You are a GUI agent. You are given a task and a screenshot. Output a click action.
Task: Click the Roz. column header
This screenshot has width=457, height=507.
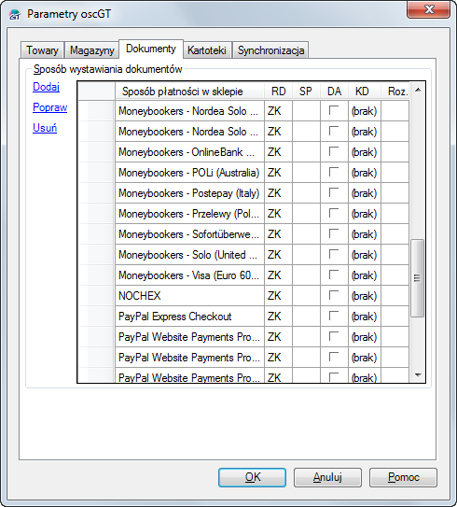(x=395, y=92)
